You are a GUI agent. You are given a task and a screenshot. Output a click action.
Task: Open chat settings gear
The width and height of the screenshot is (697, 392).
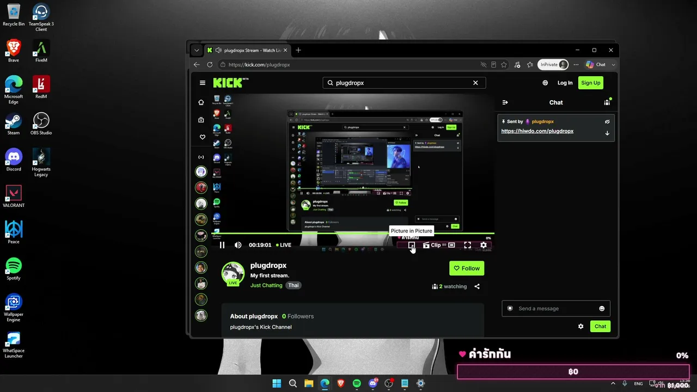(x=580, y=327)
